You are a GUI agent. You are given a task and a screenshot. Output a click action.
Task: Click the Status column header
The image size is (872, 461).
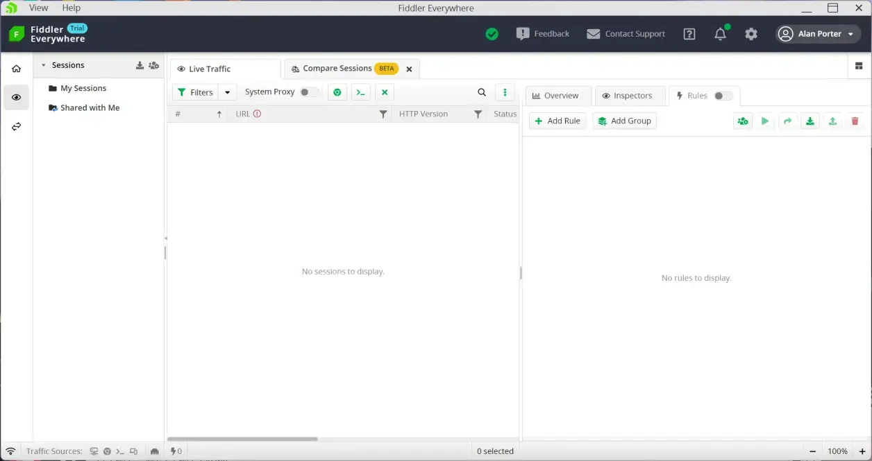coord(505,114)
